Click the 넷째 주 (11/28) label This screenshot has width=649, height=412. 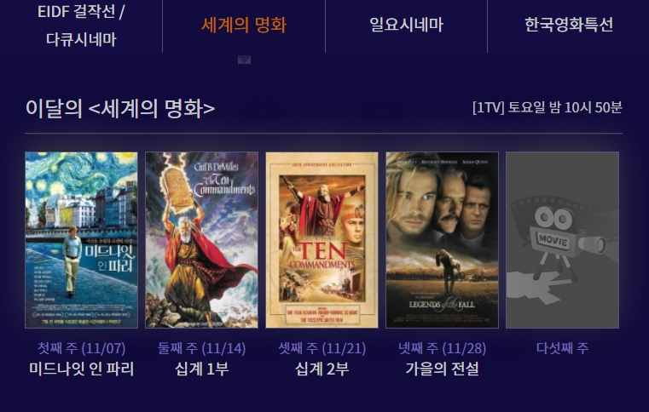[x=442, y=348]
